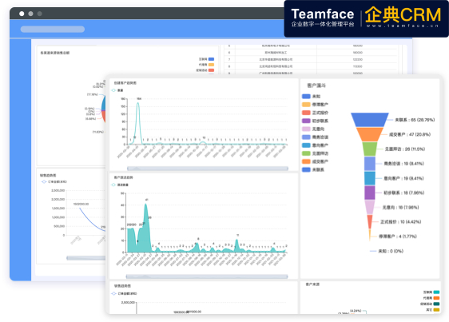
Task: Click the blurred address bar in the browser header
Action: 53,30
